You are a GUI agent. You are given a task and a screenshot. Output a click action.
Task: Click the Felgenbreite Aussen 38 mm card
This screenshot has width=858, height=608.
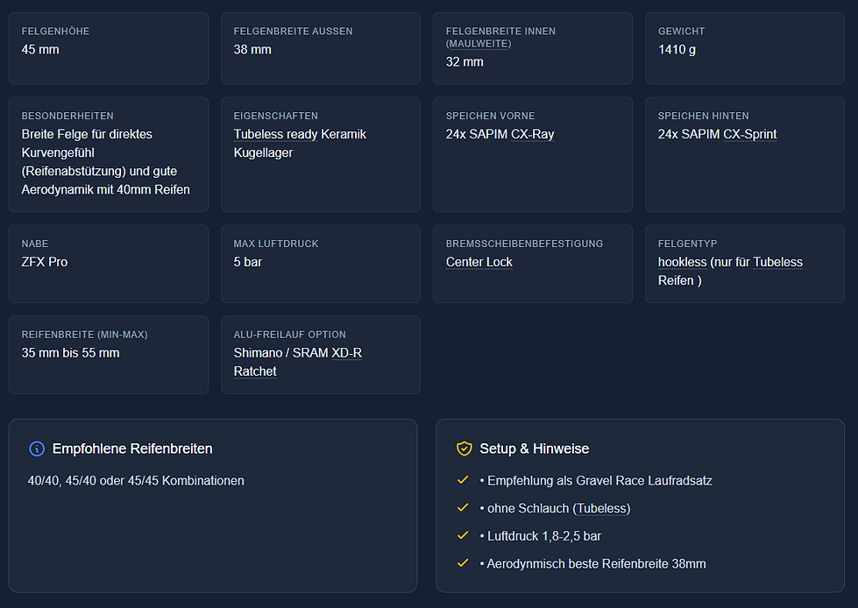[320, 48]
